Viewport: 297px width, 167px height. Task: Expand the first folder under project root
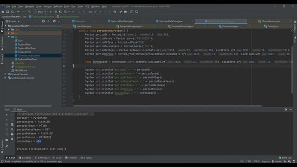click(9, 30)
